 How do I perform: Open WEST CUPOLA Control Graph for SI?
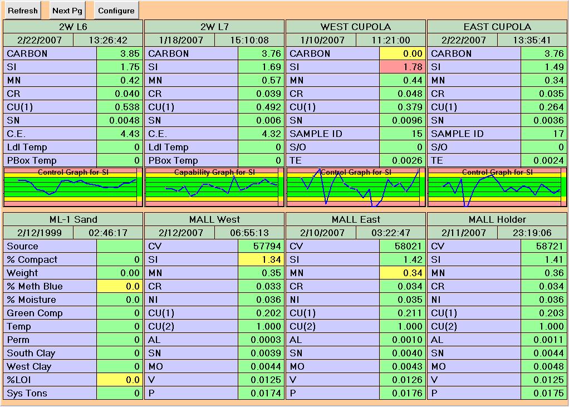pos(356,187)
